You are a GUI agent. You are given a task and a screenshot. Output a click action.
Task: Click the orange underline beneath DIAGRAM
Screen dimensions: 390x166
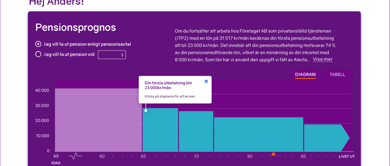tap(305, 79)
